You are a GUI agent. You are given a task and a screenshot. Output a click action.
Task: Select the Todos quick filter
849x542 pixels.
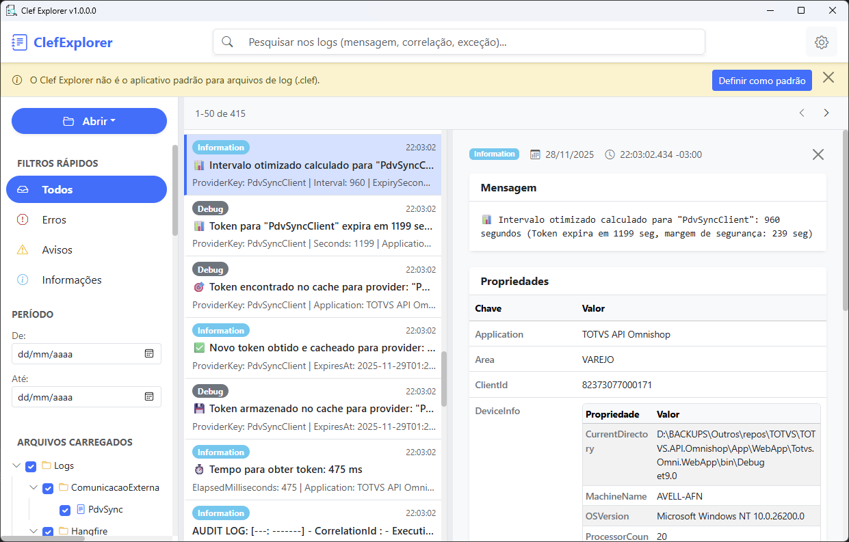point(86,189)
